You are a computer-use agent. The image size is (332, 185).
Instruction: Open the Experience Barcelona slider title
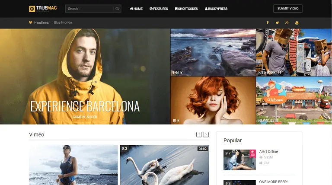85,106
